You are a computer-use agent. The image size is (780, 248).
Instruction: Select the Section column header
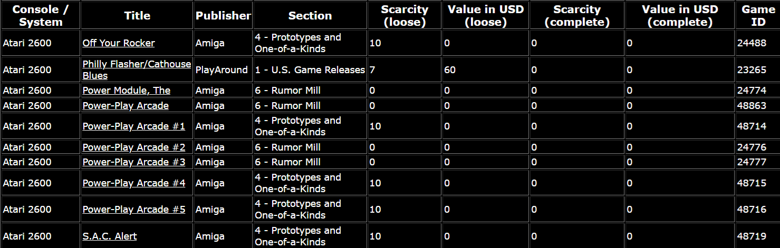[310, 16]
